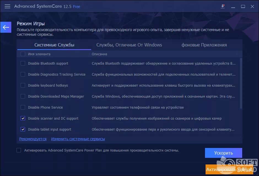Click the Имя элемента column header
Image resolution: width=259 pixels, height=176 pixels.
(x=39, y=54)
